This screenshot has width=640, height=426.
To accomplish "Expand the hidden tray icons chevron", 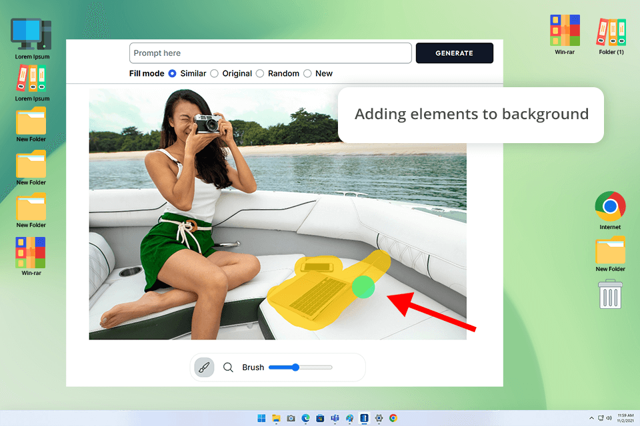I will [591, 418].
